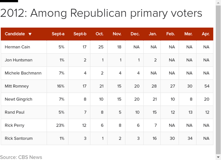Click the Michele Bachmann row name
The height and width of the screenshot is (160, 221).
[x=23, y=73]
